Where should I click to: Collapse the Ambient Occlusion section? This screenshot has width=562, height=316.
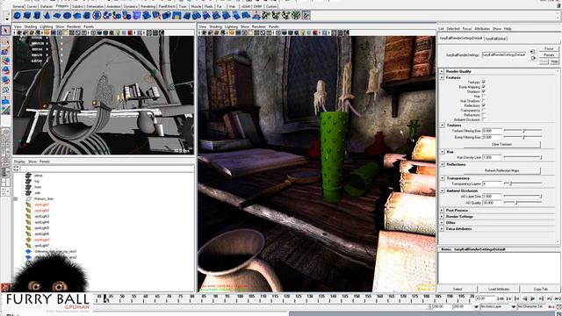coord(442,190)
